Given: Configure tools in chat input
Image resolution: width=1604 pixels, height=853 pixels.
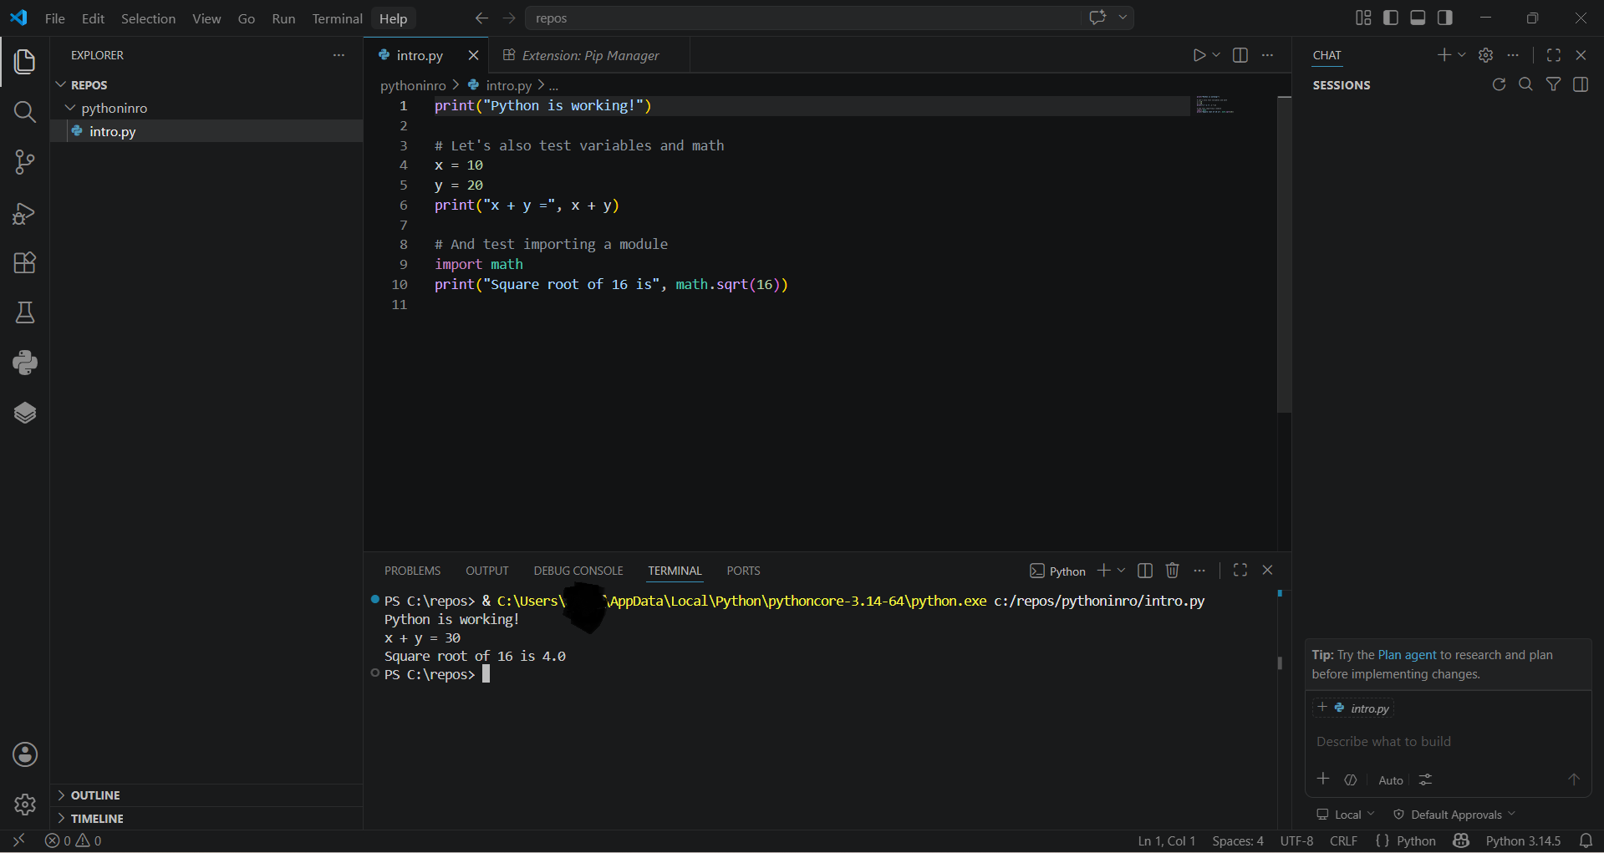Looking at the screenshot, I should 1426,779.
